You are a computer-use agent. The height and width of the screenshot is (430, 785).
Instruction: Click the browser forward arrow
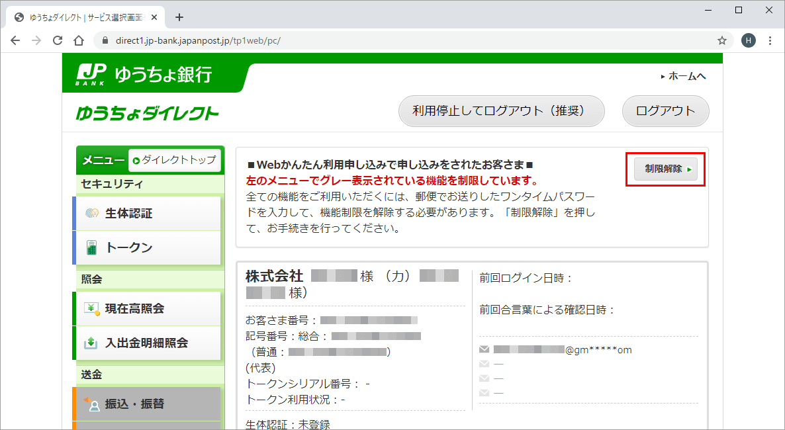tap(36, 40)
